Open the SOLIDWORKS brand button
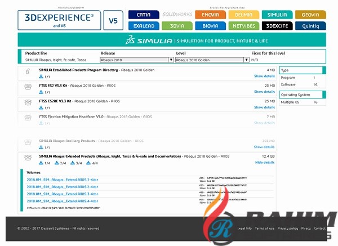The width and height of the screenshot is (338, 246). point(177,15)
